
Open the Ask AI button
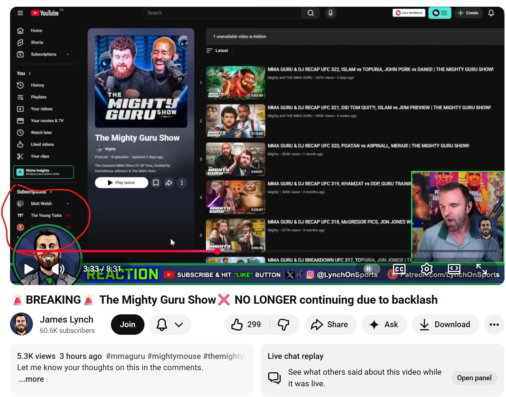tap(384, 324)
